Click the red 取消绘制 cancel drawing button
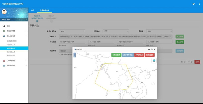This screenshot has width=203, height=104. 139,55
